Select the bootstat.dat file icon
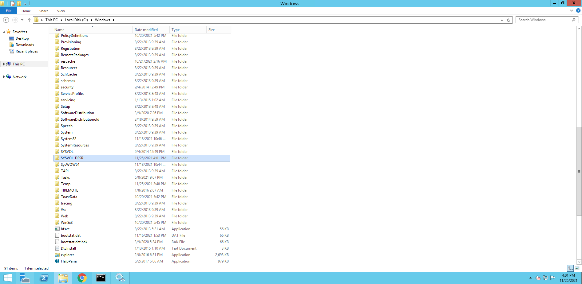Image resolution: width=582 pixels, height=284 pixels. pyautogui.click(x=57, y=235)
